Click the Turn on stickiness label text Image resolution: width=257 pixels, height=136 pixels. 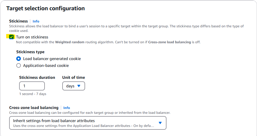32,37
